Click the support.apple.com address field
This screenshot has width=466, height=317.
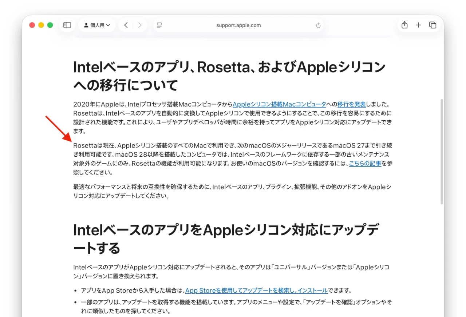(238, 25)
